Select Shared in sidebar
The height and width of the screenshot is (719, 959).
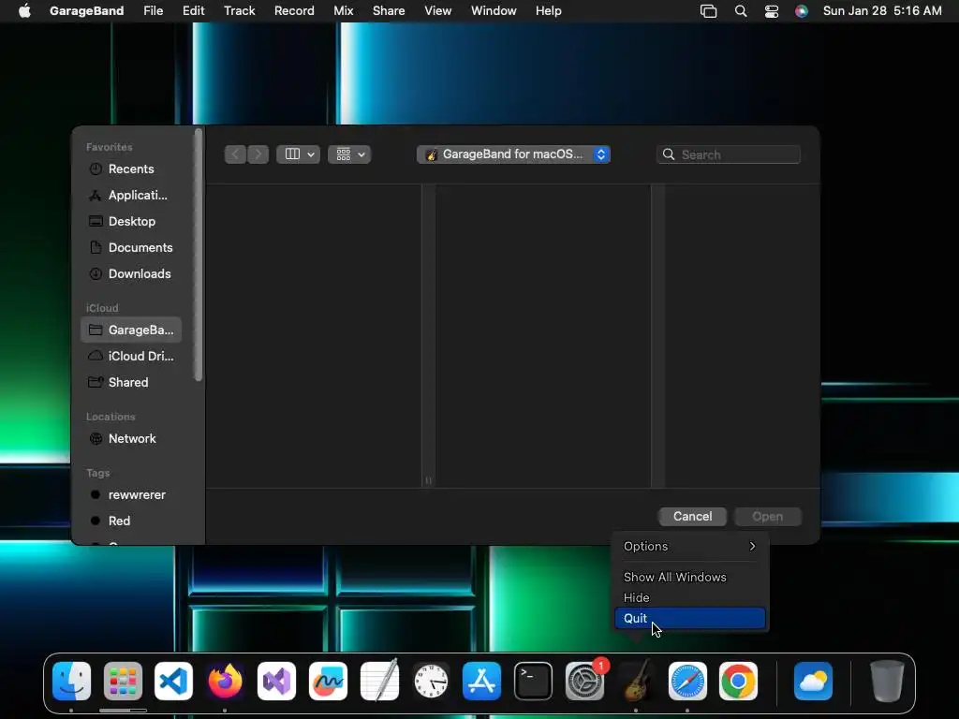(131, 382)
